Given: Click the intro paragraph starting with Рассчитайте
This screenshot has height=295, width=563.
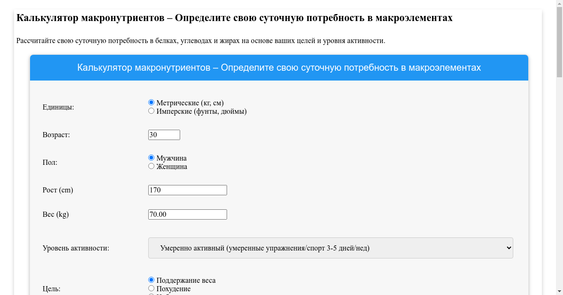Looking at the screenshot, I should point(200,41).
